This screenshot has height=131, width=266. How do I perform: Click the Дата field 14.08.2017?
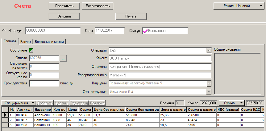click(110, 31)
